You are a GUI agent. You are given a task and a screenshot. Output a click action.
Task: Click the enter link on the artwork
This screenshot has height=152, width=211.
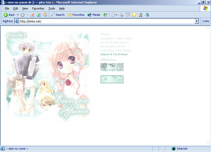point(17,35)
